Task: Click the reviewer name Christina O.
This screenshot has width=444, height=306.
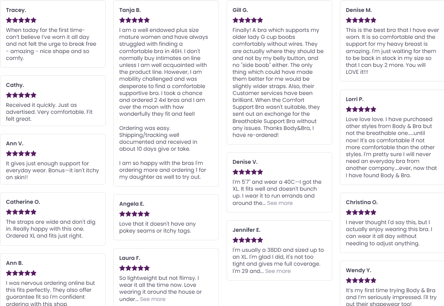Action: (x=361, y=202)
